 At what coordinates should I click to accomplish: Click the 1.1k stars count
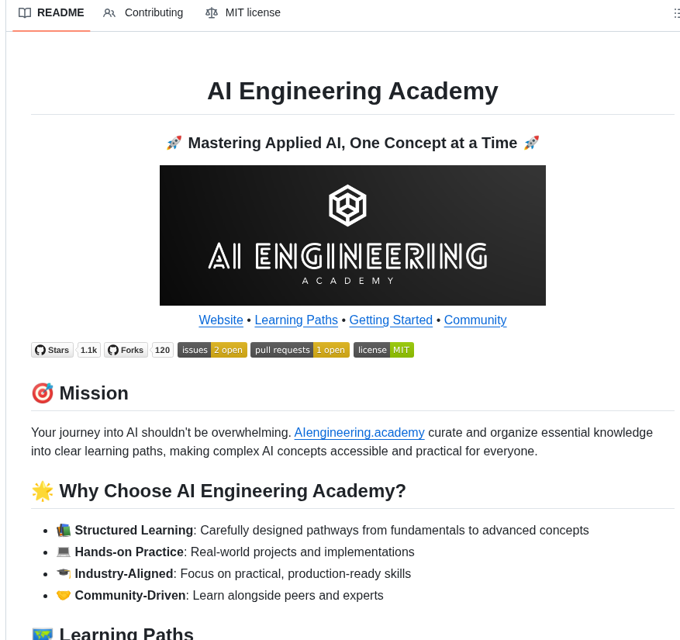[x=88, y=350]
